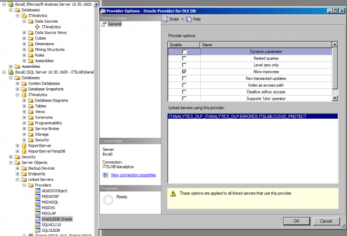Viewport: 347px width, 236px height.
Task: Select Service Broker in the tree
Action: (47, 129)
